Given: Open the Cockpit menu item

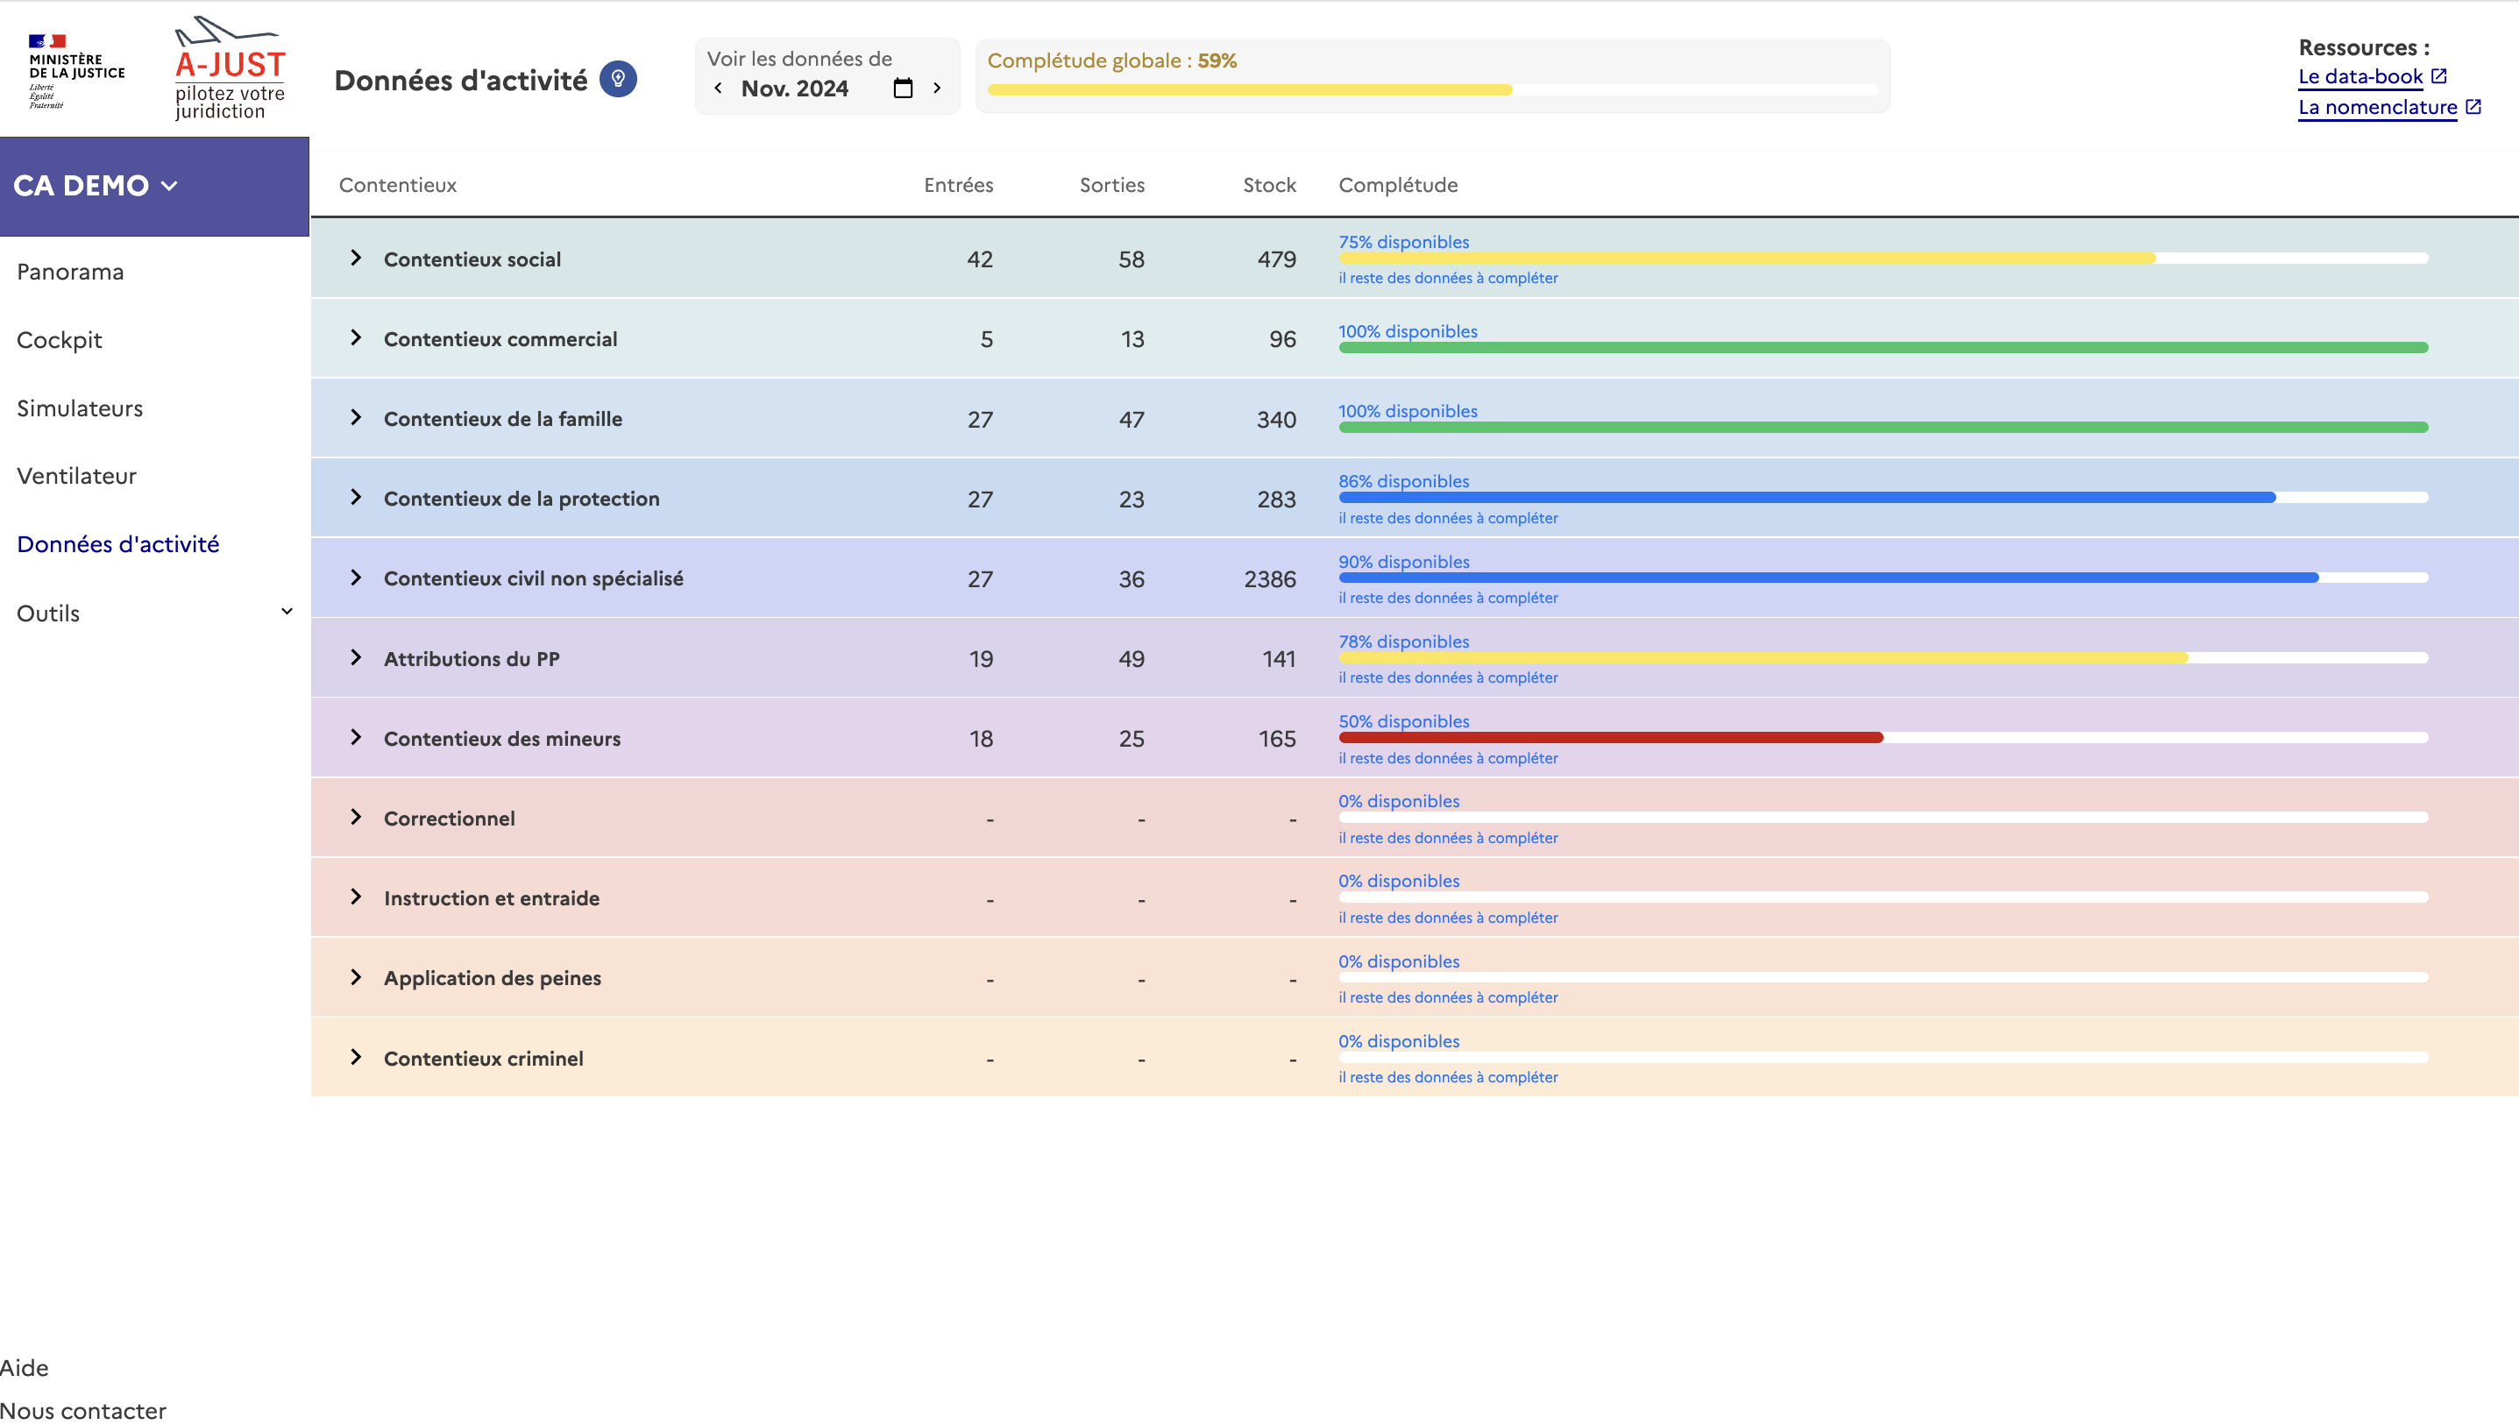Looking at the screenshot, I should point(60,340).
